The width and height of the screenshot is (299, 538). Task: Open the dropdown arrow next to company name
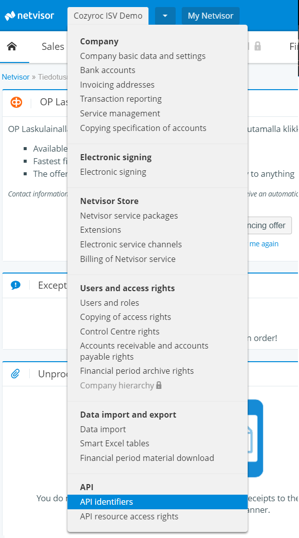click(165, 16)
